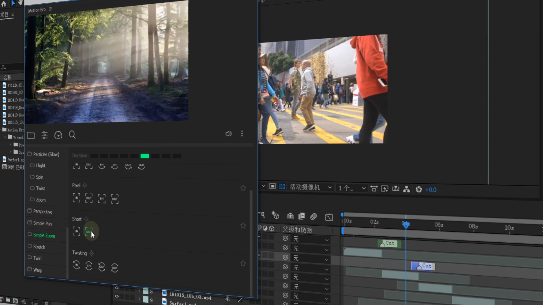Select the Stretch category
Viewport: 543px width, 305px height.
(x=39, y=247)
